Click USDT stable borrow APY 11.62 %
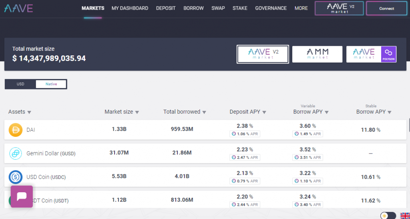Viewport: 410px width, 219px height. [370, 201]
